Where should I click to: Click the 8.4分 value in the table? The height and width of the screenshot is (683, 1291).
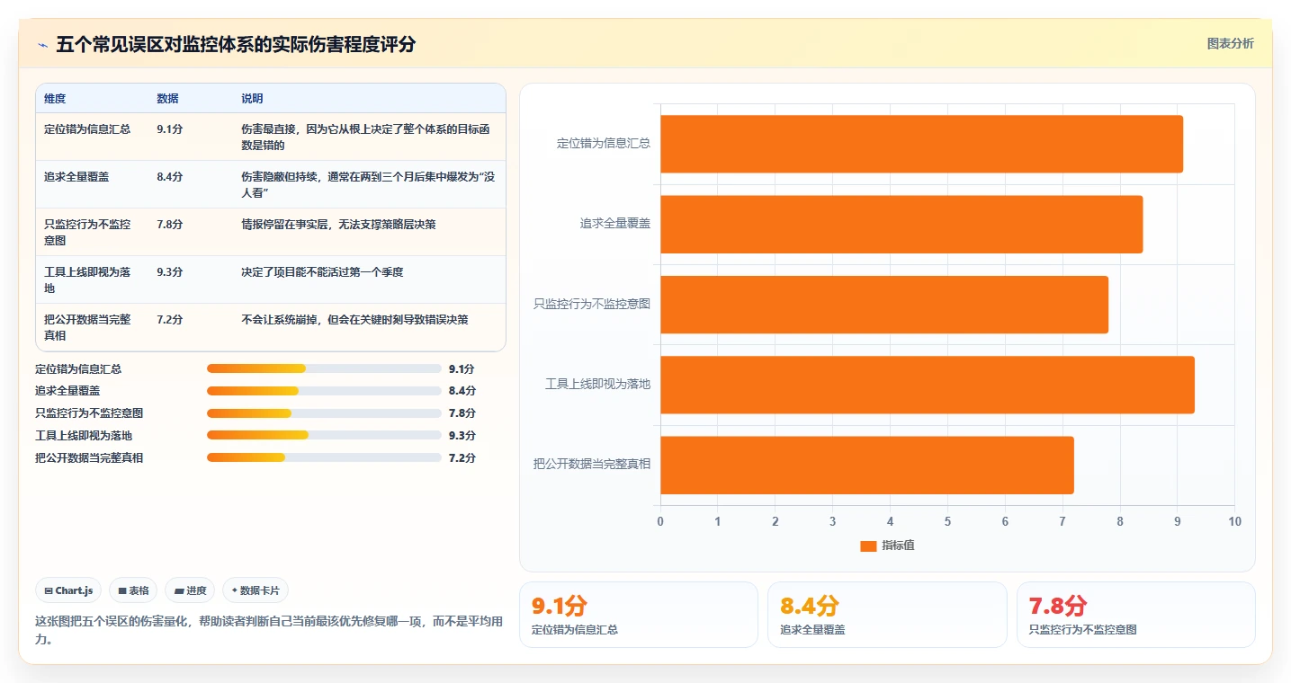click(169, 176)
